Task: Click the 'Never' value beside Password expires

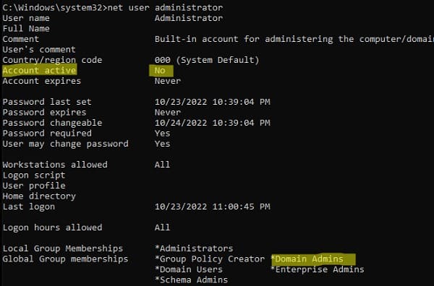Action: pos(168,113)
